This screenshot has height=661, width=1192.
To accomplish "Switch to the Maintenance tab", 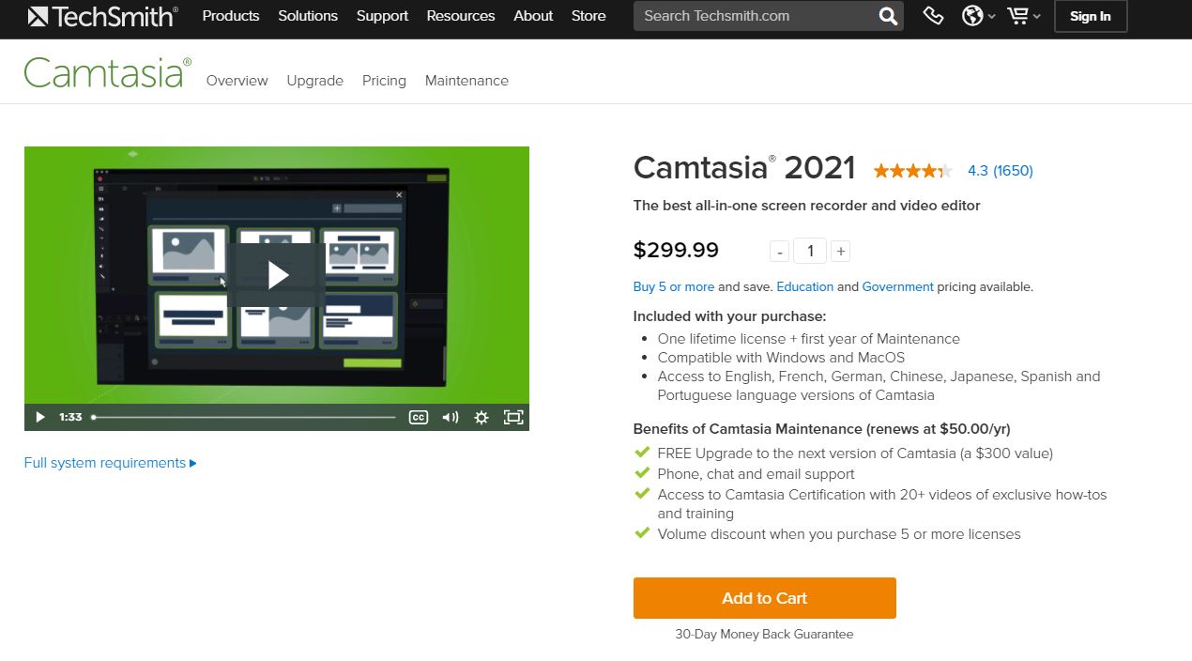I will coord(466,81).
